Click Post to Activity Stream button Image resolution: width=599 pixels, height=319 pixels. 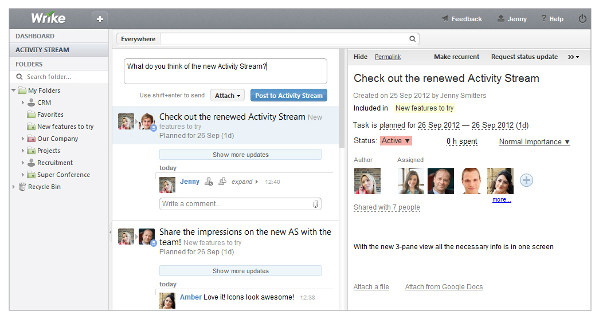point(289,96)
